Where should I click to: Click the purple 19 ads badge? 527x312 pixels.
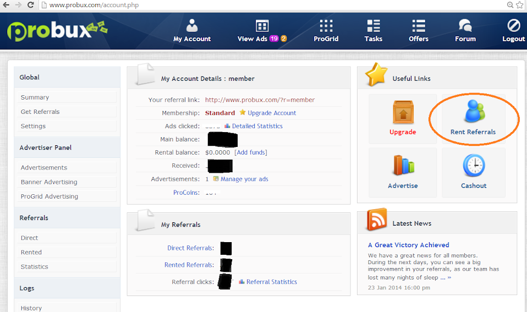pyautogui.click(x=275, y=39)
